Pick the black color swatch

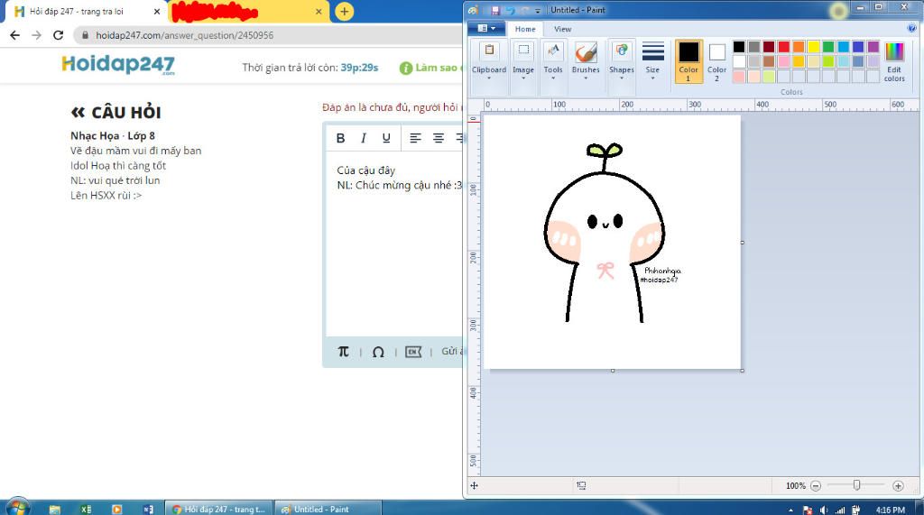tap(739, 47)
